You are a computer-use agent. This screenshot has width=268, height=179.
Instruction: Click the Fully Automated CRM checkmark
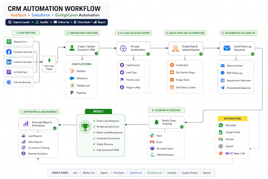coord(94,150)
